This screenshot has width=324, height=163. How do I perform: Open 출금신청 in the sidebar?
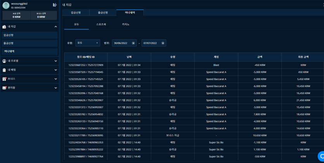pos(30,43)
